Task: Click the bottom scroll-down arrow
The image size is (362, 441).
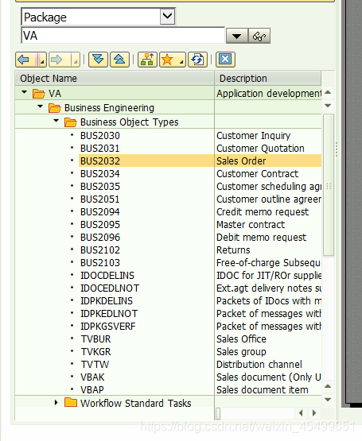Action: [x=328, y=400]
